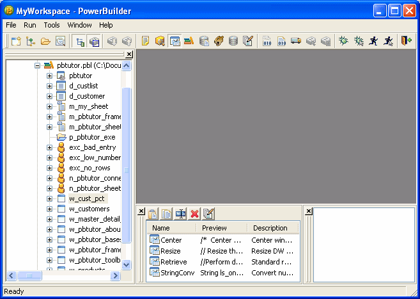Close the bottom-right Output pane
Screen dimensions: 420x299
pyautogui.click(x=309, y=211)
